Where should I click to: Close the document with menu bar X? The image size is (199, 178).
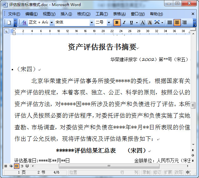tap(193, 14)
